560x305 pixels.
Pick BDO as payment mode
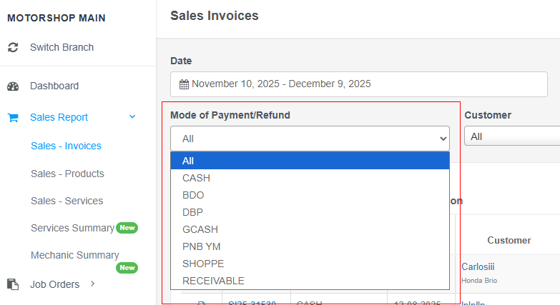310,195
